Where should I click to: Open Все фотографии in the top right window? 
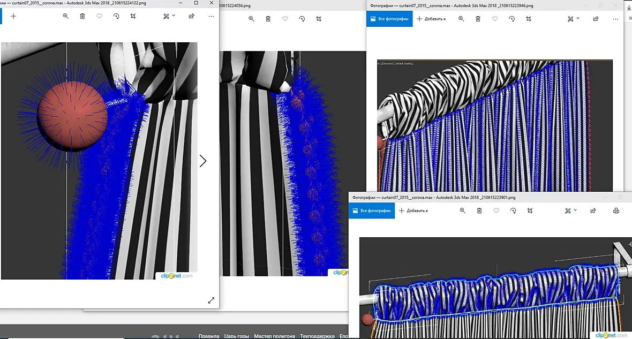pyautogui.click(x=389, y=19)
